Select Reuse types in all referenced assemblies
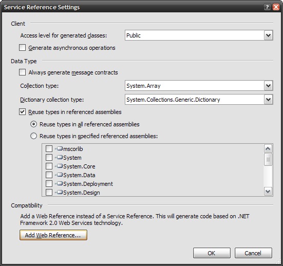The width and height of the screenshot is (283, 266). point(33,124)
